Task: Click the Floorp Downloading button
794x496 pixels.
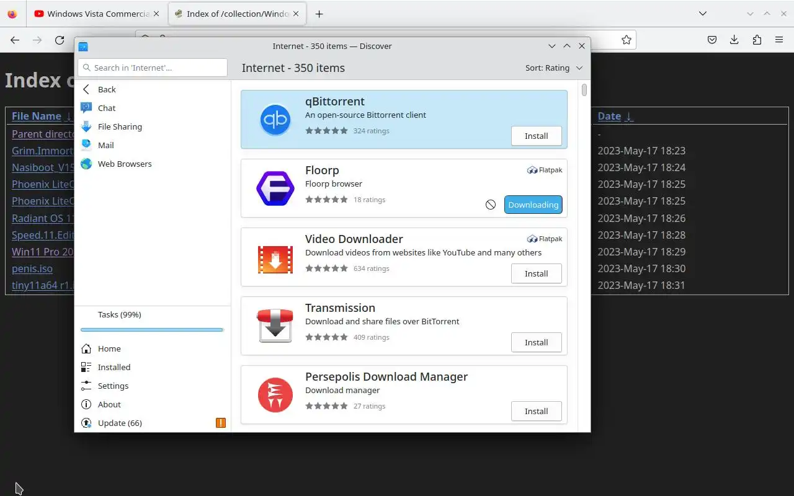Action: coord(533,205)
